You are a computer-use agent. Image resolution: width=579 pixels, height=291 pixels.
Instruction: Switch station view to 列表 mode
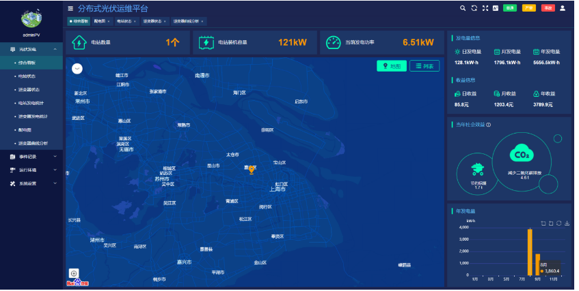tap(425, 66)
